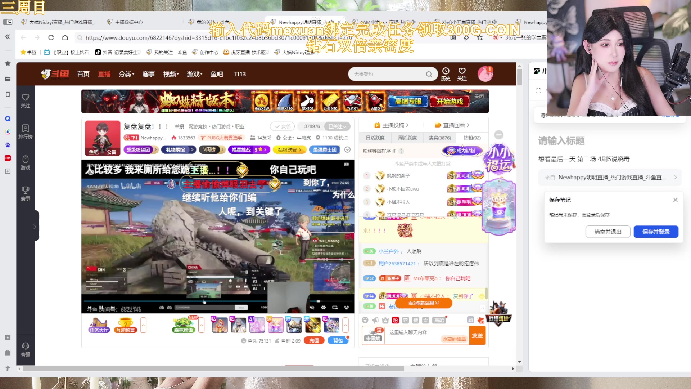The image size is (691, 389).
Task: Open the 互动预言 trophy icon
Action: (125, 325)
